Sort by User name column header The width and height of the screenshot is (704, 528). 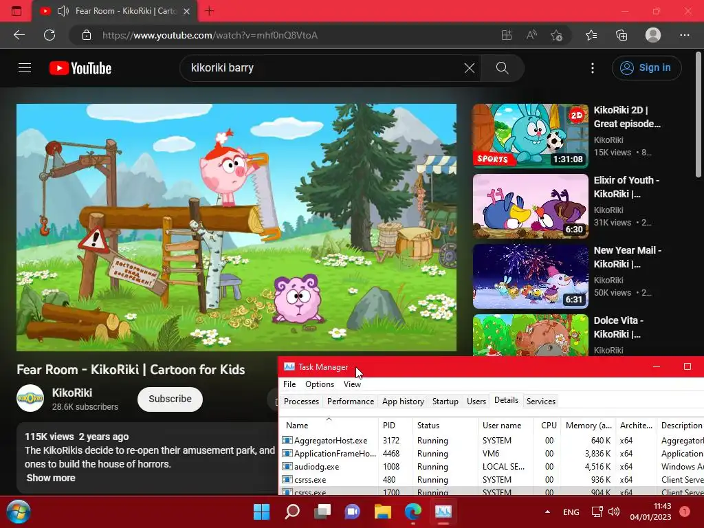[x=505, y=425]
